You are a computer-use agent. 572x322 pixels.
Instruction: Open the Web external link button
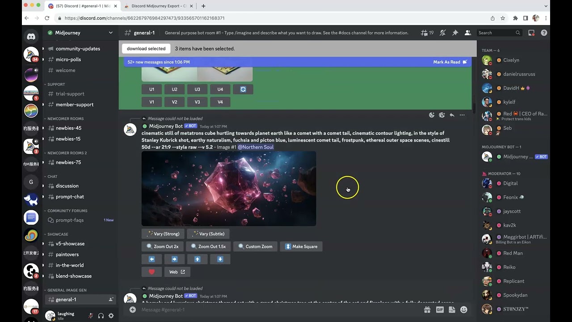pyautogui.click(x=177, y=272)
